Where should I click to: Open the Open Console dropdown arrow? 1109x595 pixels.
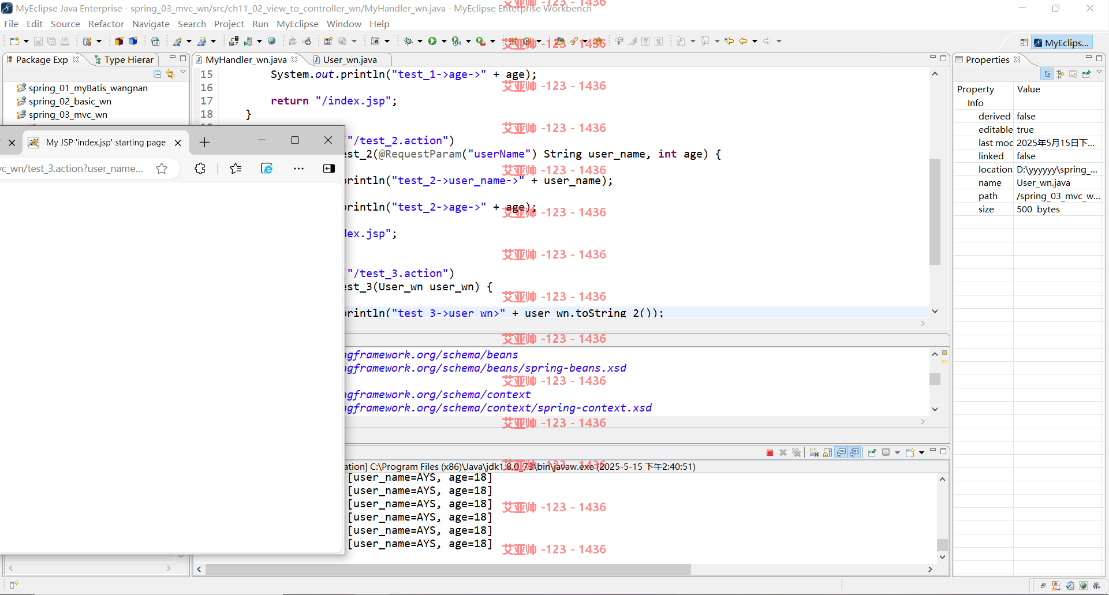click(921, 452)
